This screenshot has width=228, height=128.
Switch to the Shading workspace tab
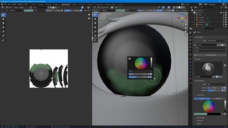[74, 5]
